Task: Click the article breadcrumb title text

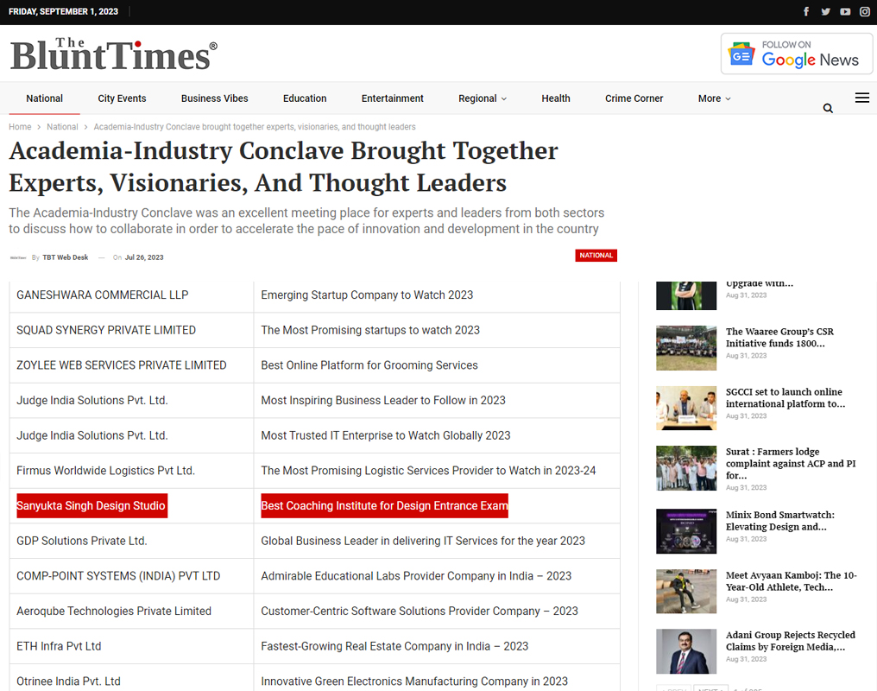Action: (255, 127)
